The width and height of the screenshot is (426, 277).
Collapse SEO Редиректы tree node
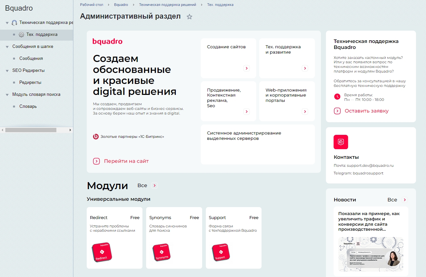click(7, 71)
